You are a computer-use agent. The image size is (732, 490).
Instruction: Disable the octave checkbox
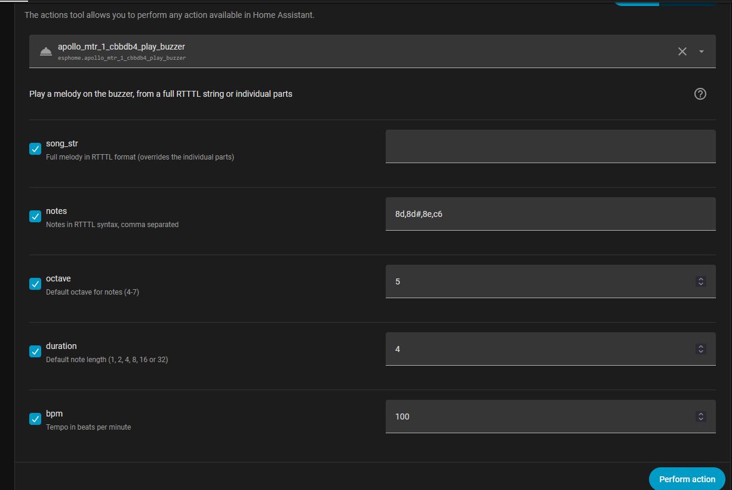tap(35, 284)
